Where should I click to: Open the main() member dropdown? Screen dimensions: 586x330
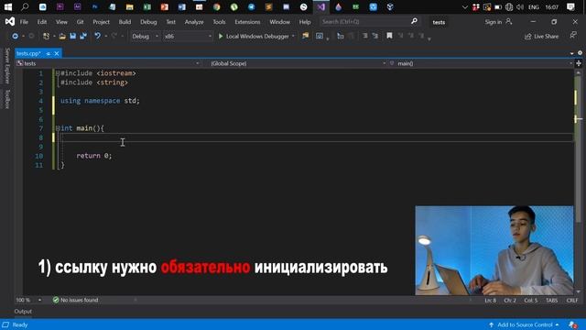pos(482,63)
